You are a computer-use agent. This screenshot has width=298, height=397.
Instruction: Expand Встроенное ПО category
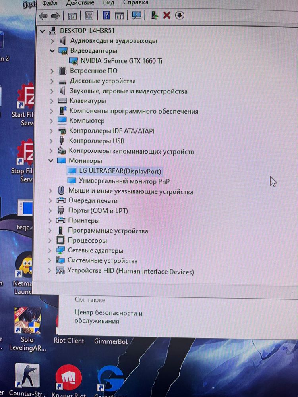52,71
